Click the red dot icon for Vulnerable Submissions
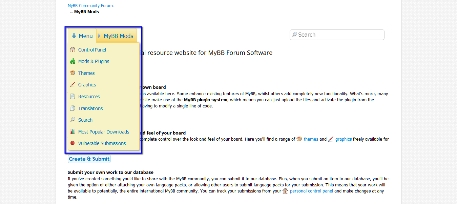Image resolution: width=457 pixels, height=204 pixels. click(72, 143)
